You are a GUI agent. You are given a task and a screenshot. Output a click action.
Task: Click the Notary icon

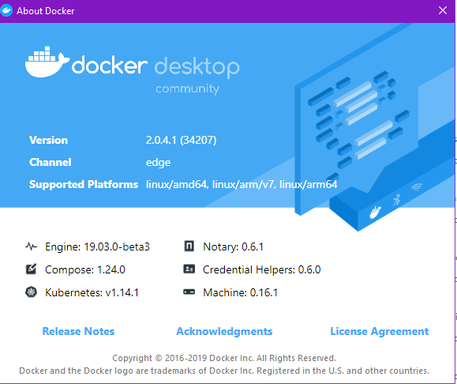point(189,247)
